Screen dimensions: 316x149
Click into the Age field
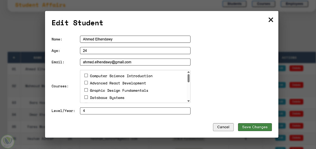point(135,50)
